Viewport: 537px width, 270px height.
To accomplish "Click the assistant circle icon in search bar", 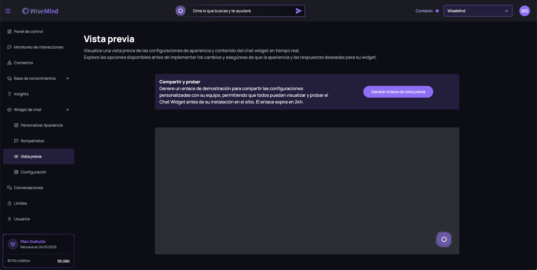I will (181, 11).
